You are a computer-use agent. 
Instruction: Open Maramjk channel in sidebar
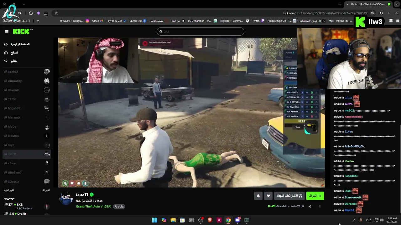(27, 117)
